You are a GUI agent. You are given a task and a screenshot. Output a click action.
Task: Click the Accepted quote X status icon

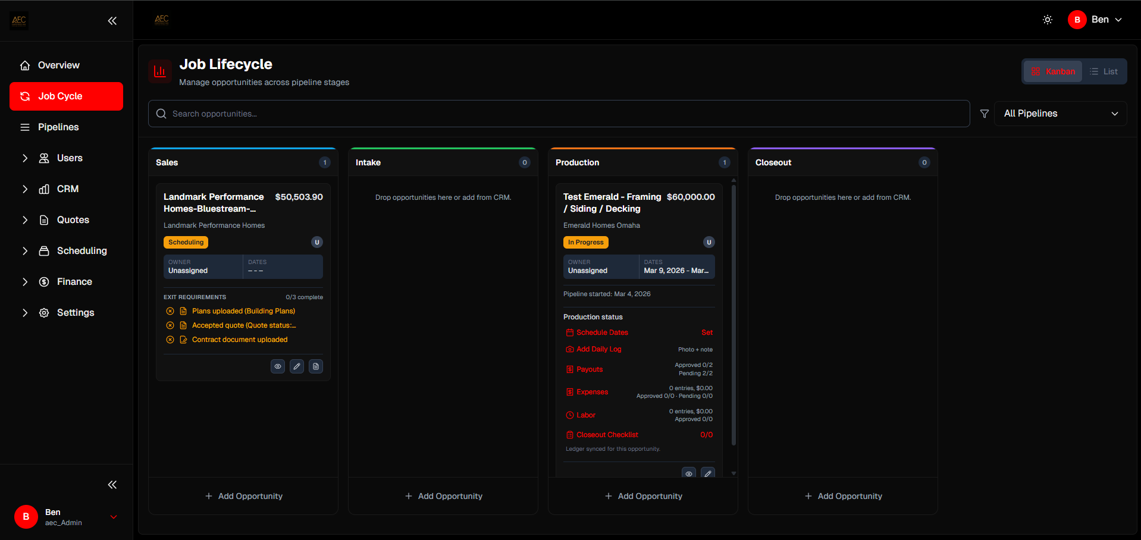[x=170, y=325]
